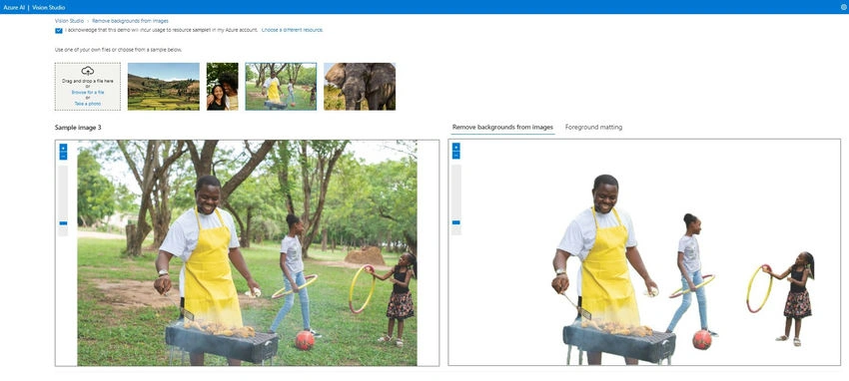Click the Azure AI header title
Viewport: 849px width, 381px height.
(14, 7)
